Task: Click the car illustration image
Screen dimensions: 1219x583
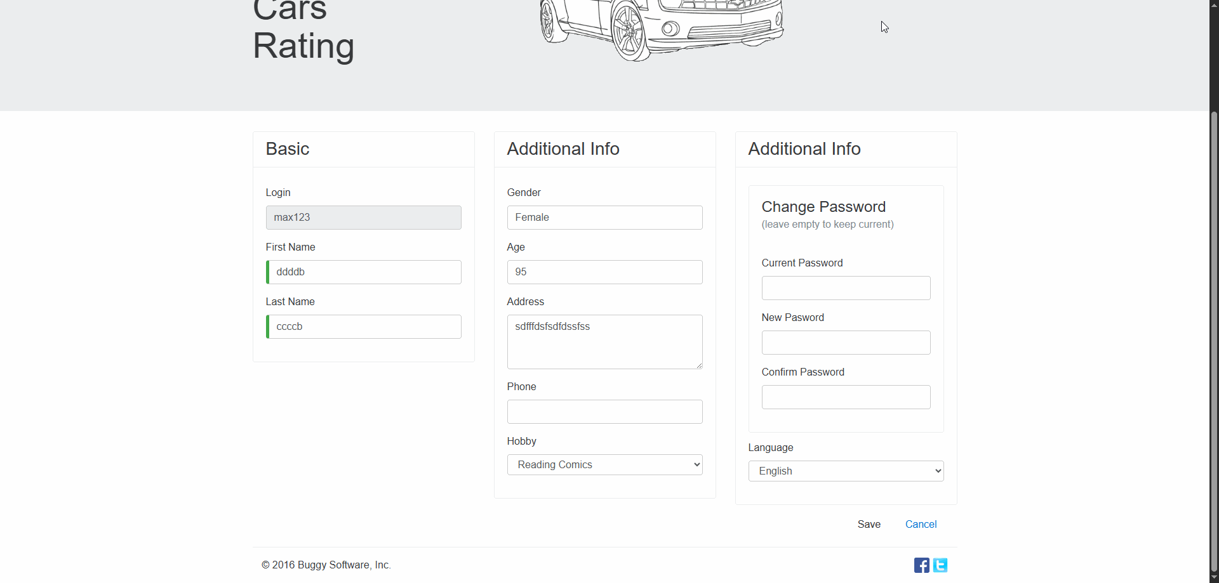Action: (661, 29)
